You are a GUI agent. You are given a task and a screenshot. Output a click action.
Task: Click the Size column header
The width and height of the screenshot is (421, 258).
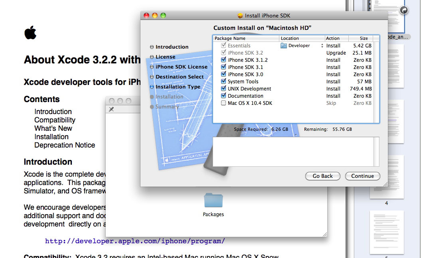tap(361, 38)
